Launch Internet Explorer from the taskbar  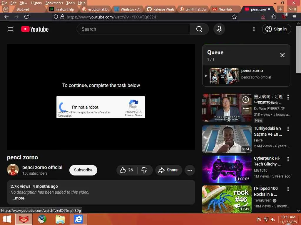pos(78,219)
